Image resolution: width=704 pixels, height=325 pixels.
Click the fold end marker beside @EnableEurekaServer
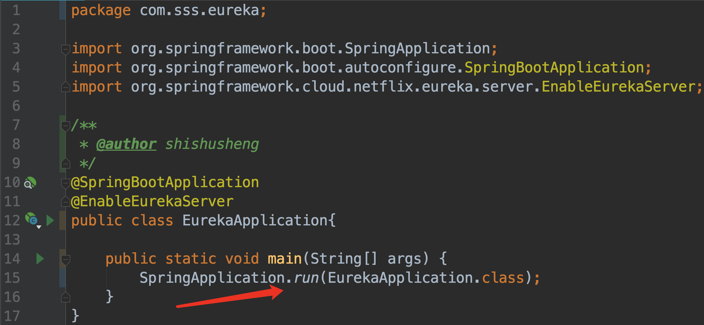point(65,202)
